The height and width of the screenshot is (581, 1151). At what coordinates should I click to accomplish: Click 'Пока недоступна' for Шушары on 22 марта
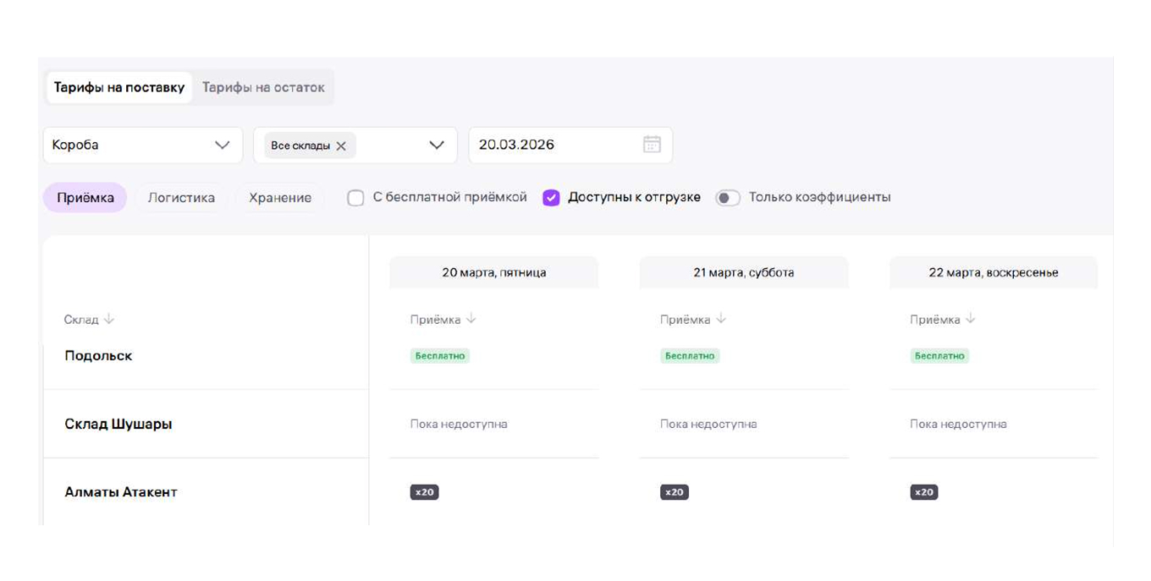point(958,424)
